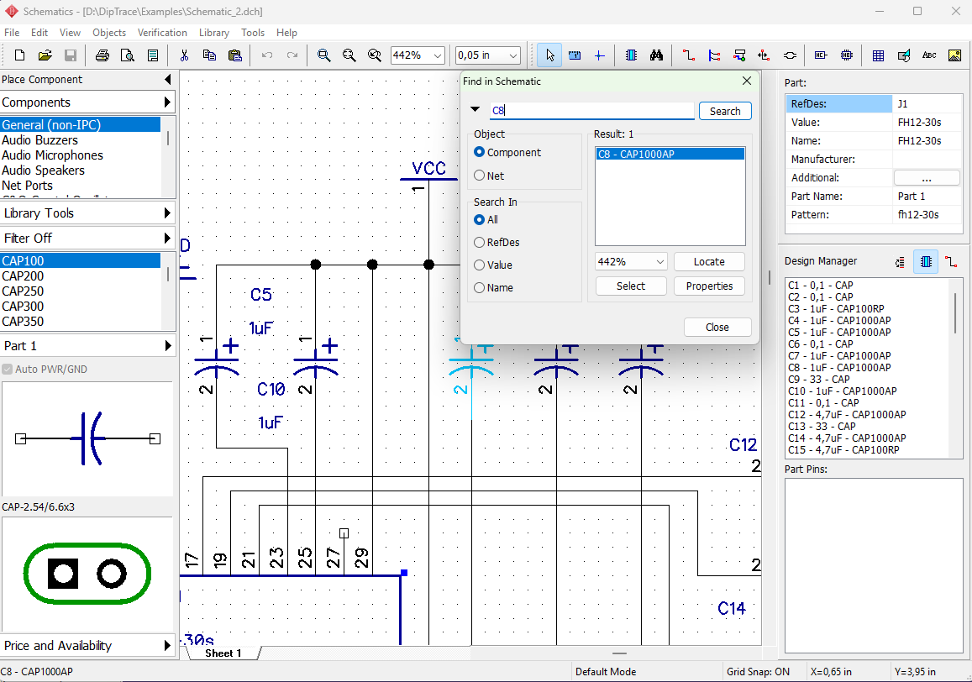Select the C8 - CAP1000AP search result
972x682 pixels.
[x=670, y=154]
